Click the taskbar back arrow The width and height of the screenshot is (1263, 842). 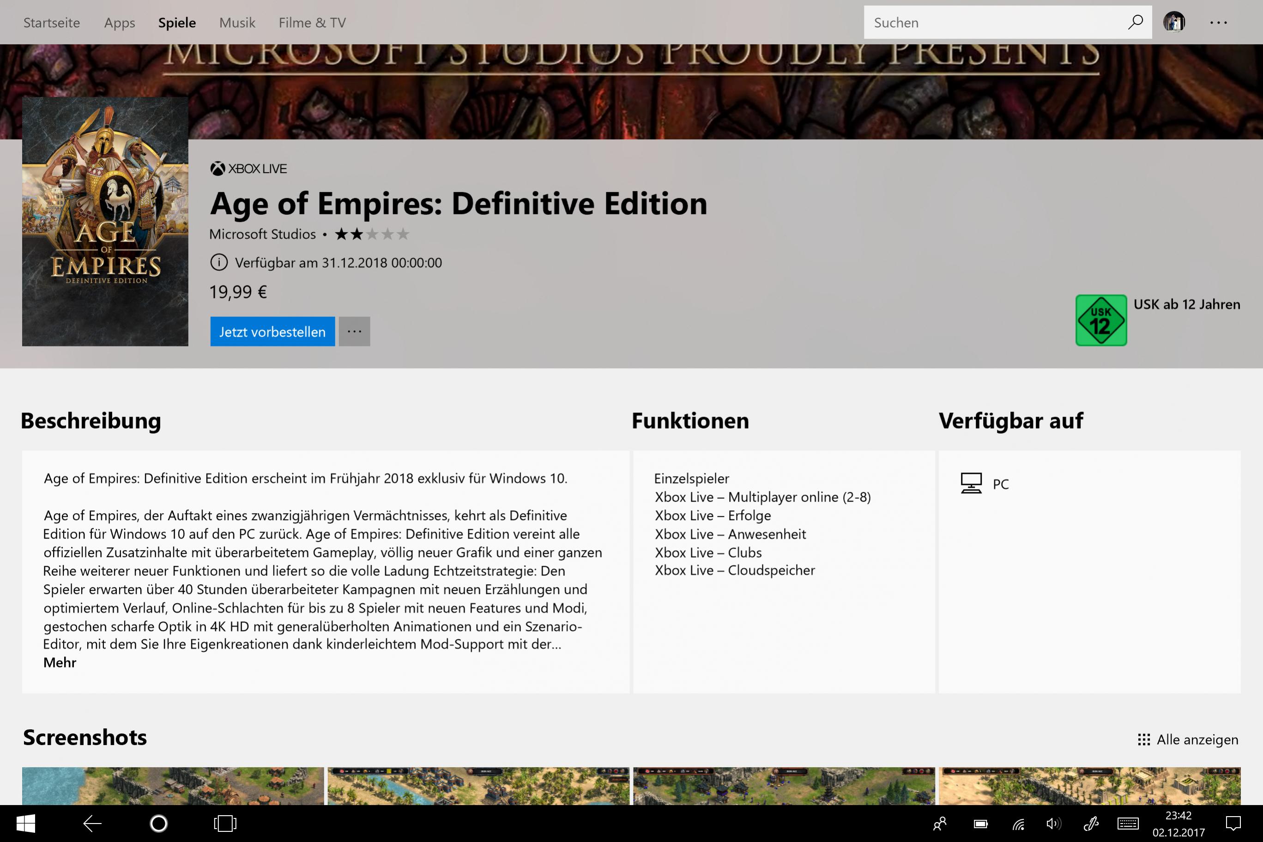(92, 823)
